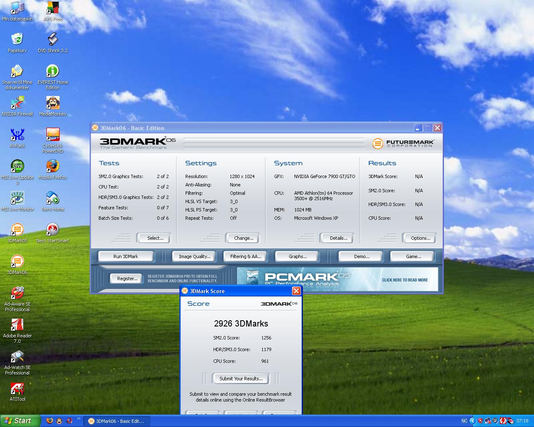
Task: Expand hidden system tray icons arrow
Action: coord(473,421)
